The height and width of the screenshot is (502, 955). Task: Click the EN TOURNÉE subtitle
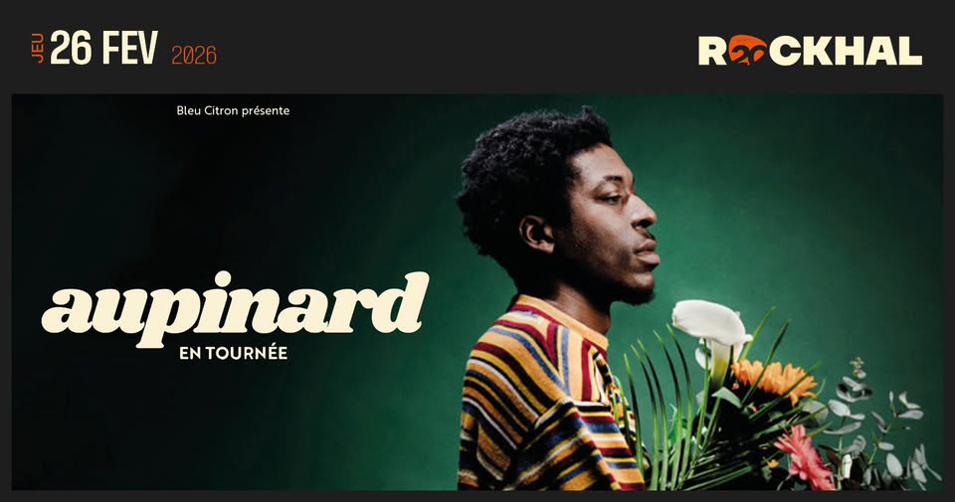233,353
